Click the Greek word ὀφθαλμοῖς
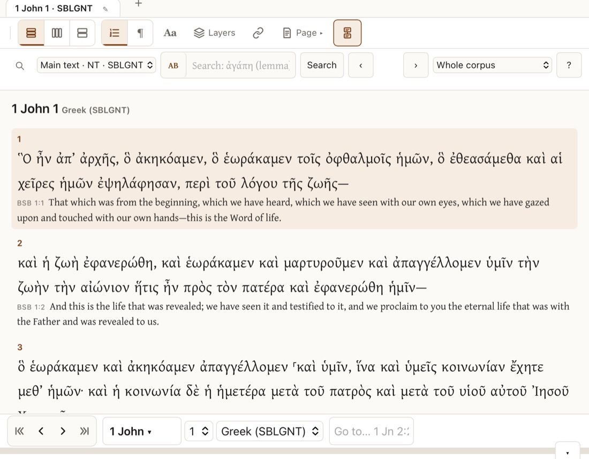Viewport: 589px width, 459px height. click(358, 159)
